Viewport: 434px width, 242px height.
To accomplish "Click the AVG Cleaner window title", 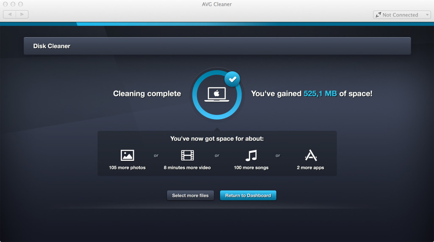I will coord(217,4).
